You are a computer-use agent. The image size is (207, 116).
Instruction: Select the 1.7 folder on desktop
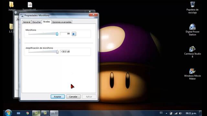tap(11, 28)
